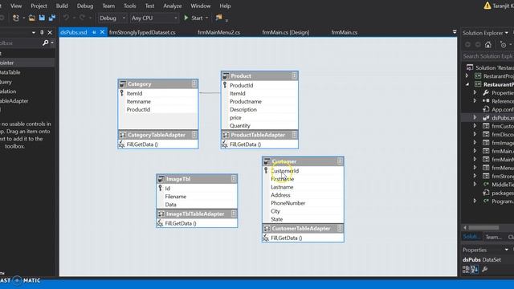This screenshot has height=289, width=514.
Task: Select Program.cs in Solution Explorer
Action: pos(502,201)
